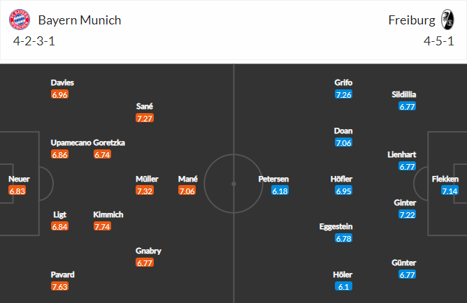This screenshot has width=467, height=303.
Task: Select player Müller on the pitch
Action: (147, 179)
